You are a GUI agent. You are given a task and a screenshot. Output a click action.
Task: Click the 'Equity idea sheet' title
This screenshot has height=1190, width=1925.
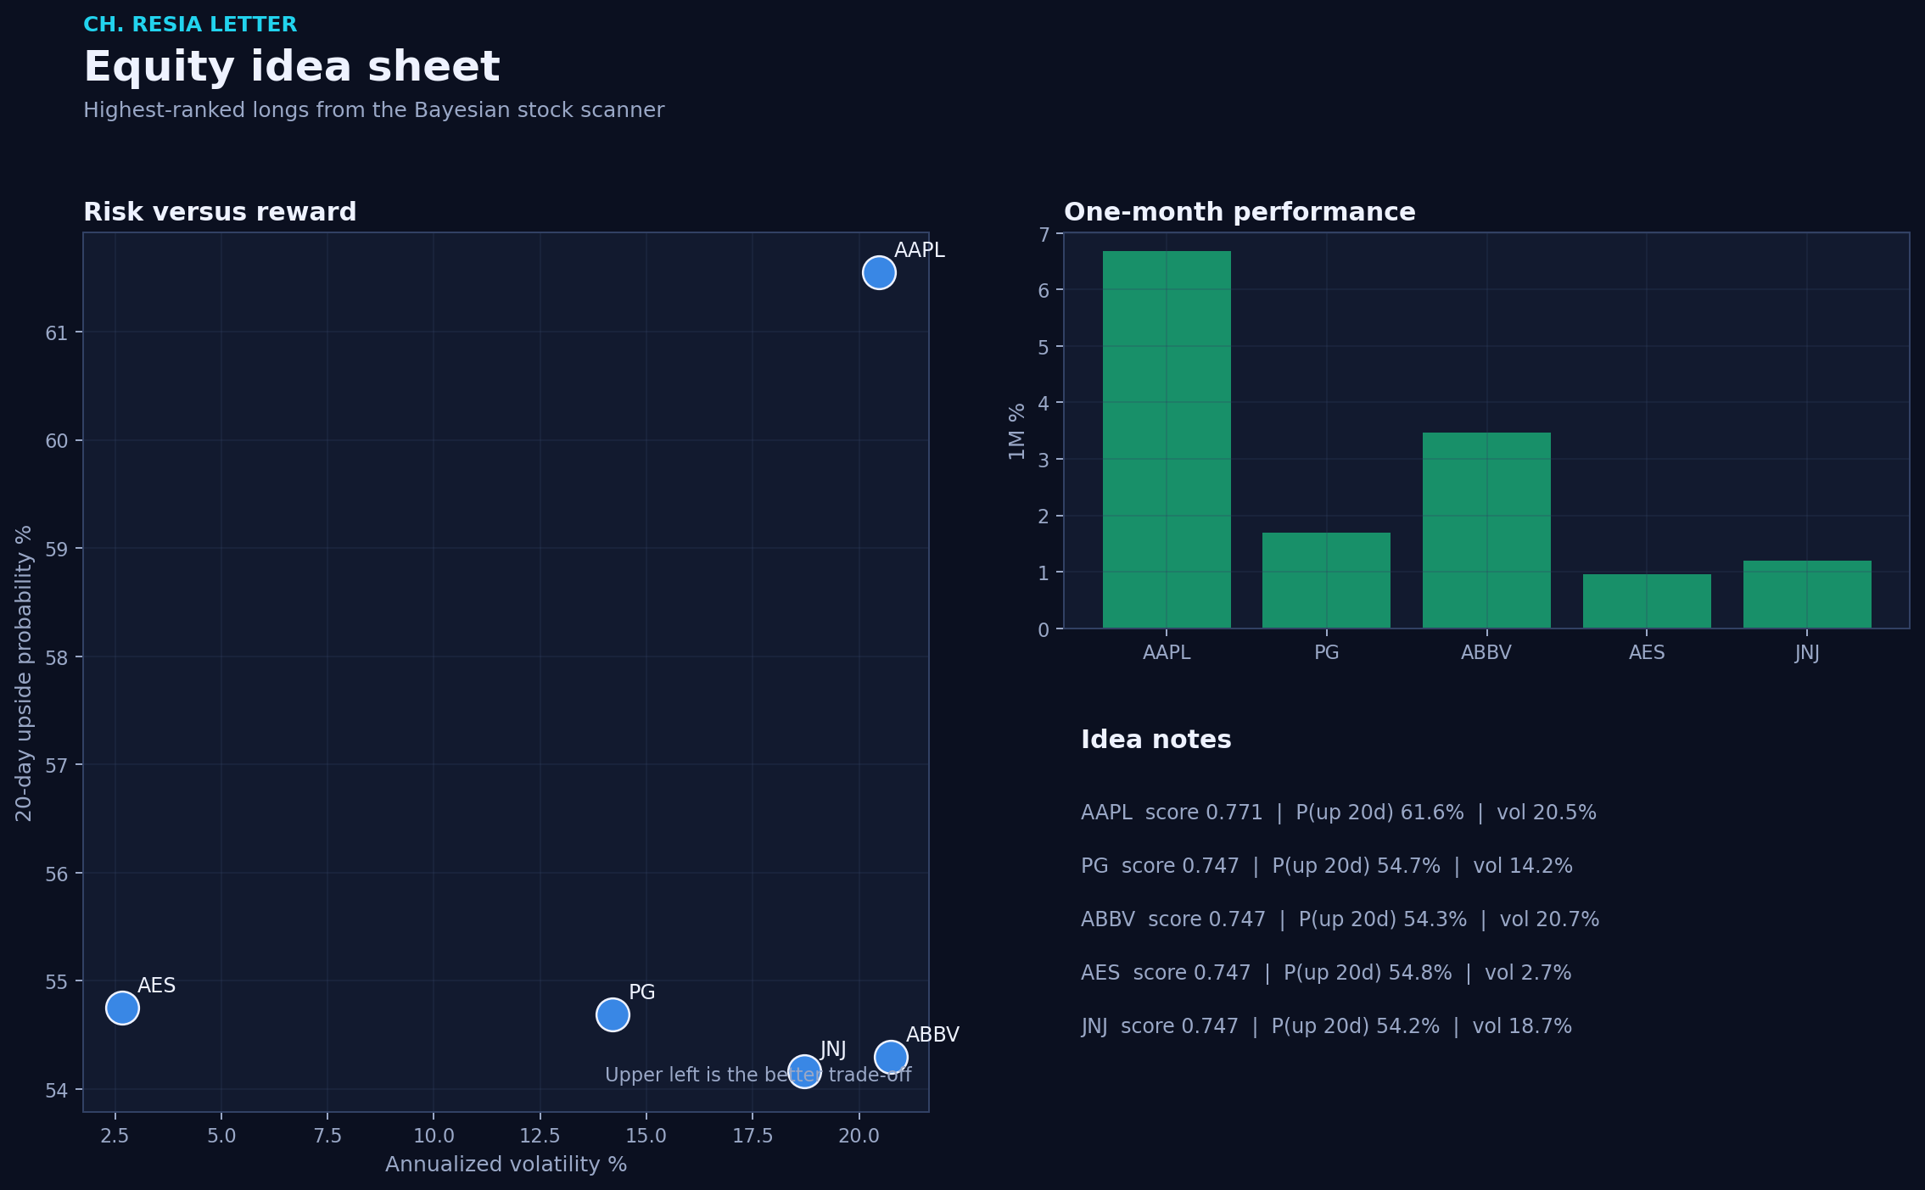292,67
